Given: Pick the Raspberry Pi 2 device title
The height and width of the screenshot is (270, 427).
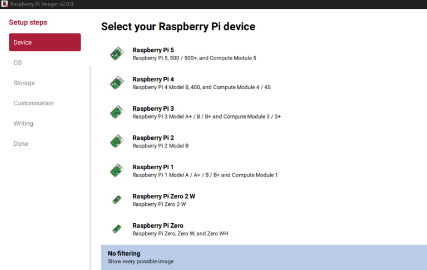Looking at the screenshot, I should coord(153,138).
